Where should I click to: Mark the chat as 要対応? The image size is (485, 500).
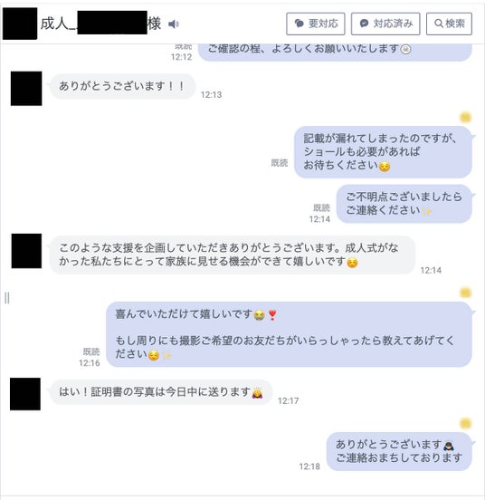[x=316, y=24]
